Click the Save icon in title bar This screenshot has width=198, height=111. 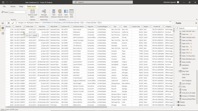click(x=3, y=2)
